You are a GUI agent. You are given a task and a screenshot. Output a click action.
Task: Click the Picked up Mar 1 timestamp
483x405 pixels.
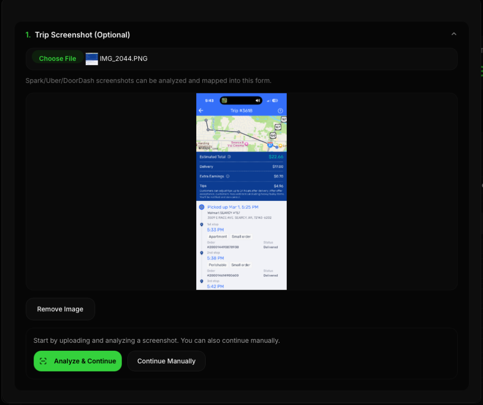click(233, 207)
